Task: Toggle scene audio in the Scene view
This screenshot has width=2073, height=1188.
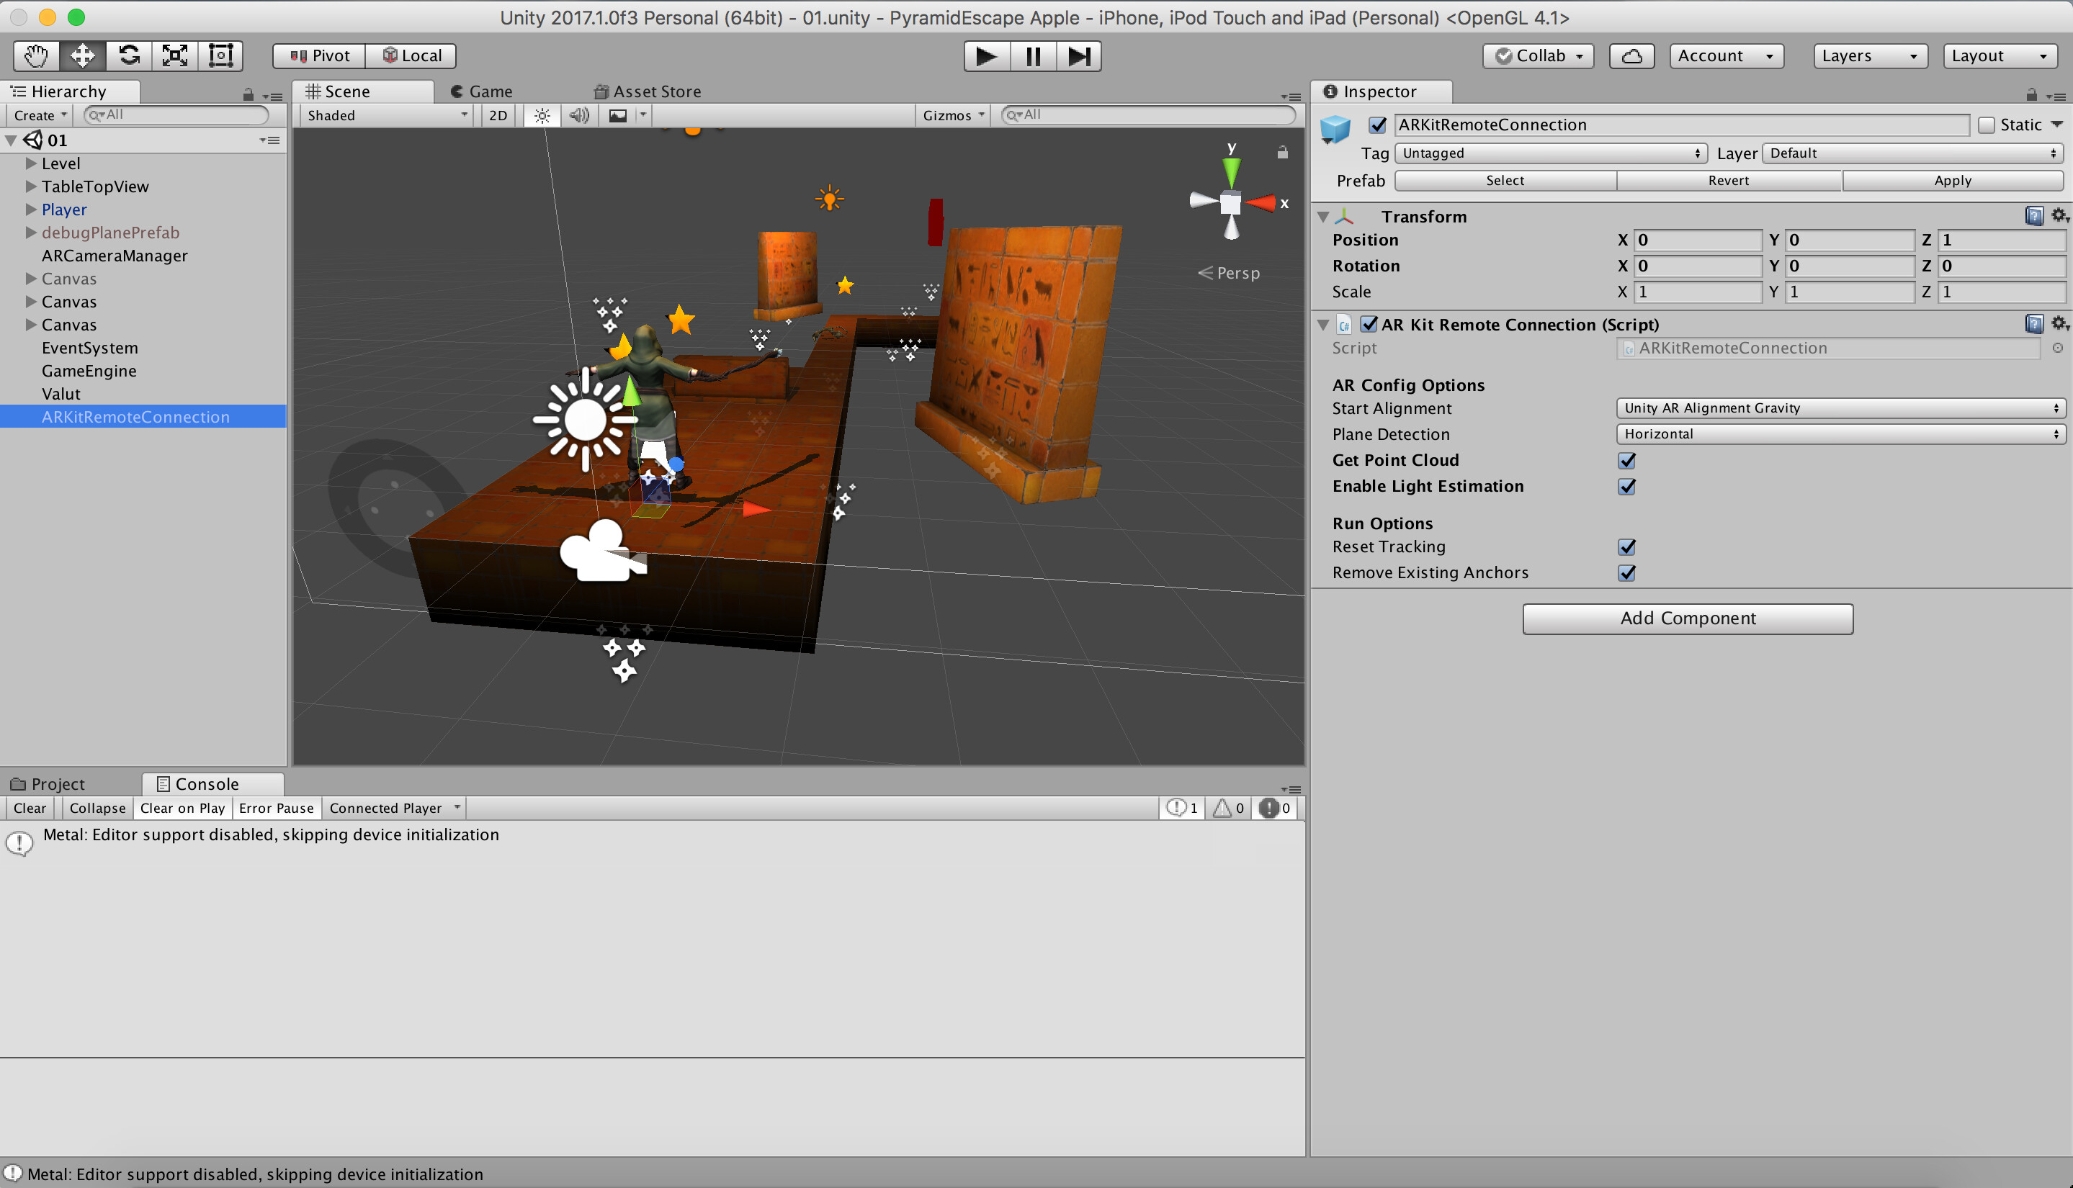Action: 579,115
